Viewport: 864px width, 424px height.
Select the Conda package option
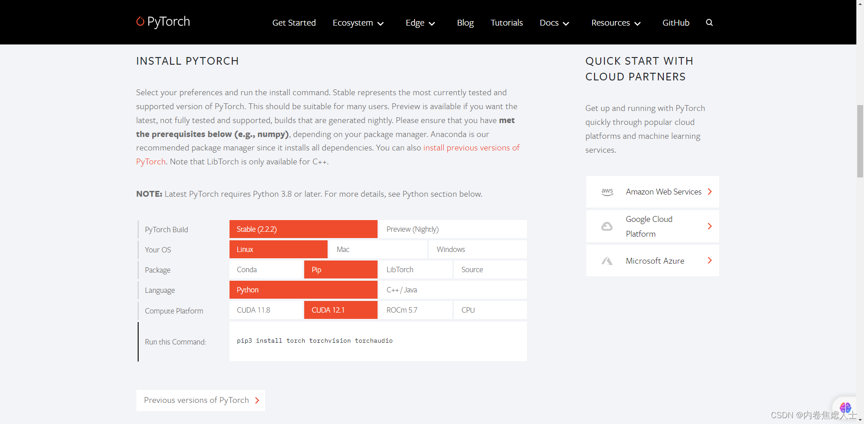tap(266, 269)
